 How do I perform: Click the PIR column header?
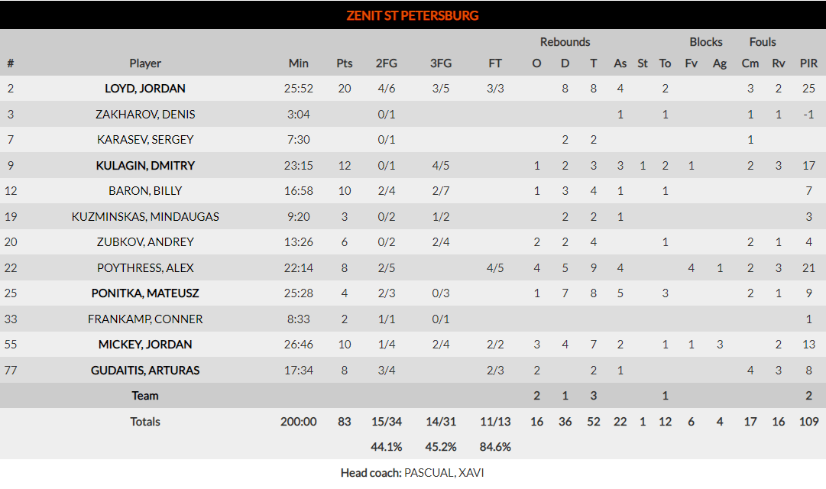[x=808, y=63]
